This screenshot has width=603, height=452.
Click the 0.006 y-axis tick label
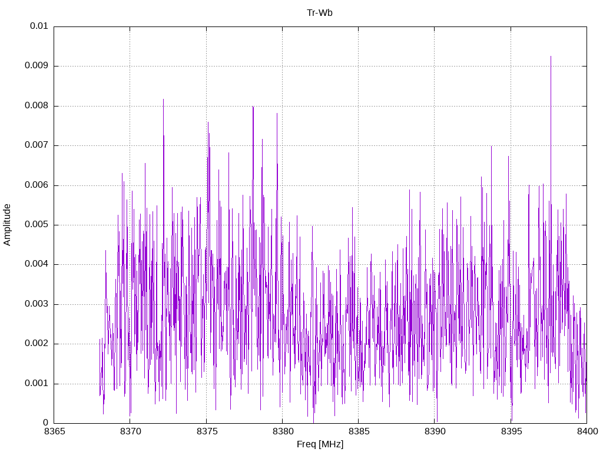(37, 185)
